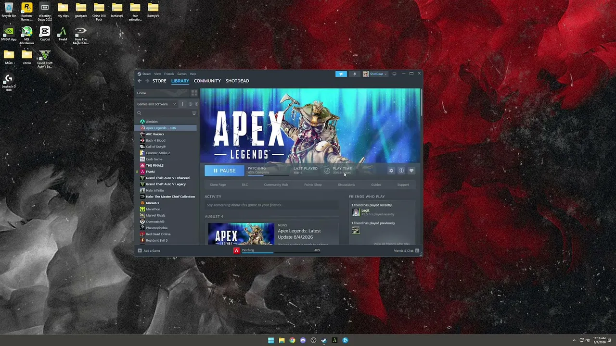Show Apex Legends game info panel

pos(401,171)
